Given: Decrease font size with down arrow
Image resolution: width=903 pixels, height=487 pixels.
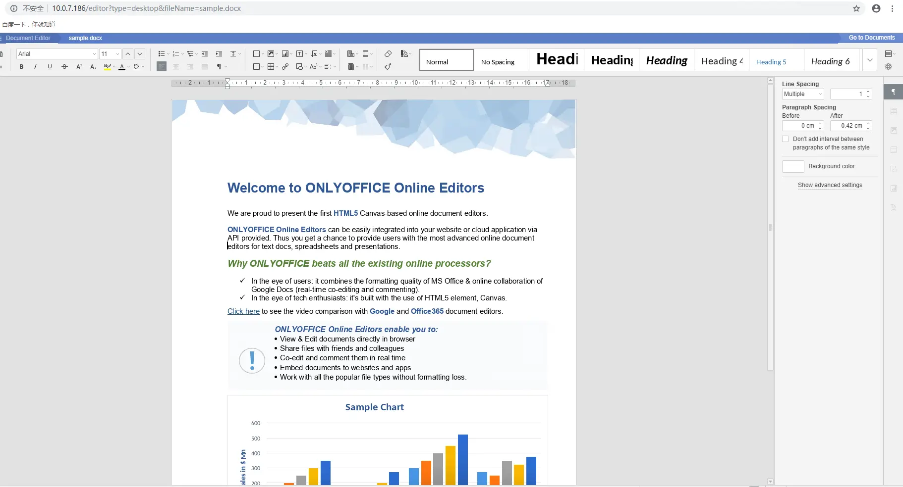Looking at the screenshot, I should [140, 54].
